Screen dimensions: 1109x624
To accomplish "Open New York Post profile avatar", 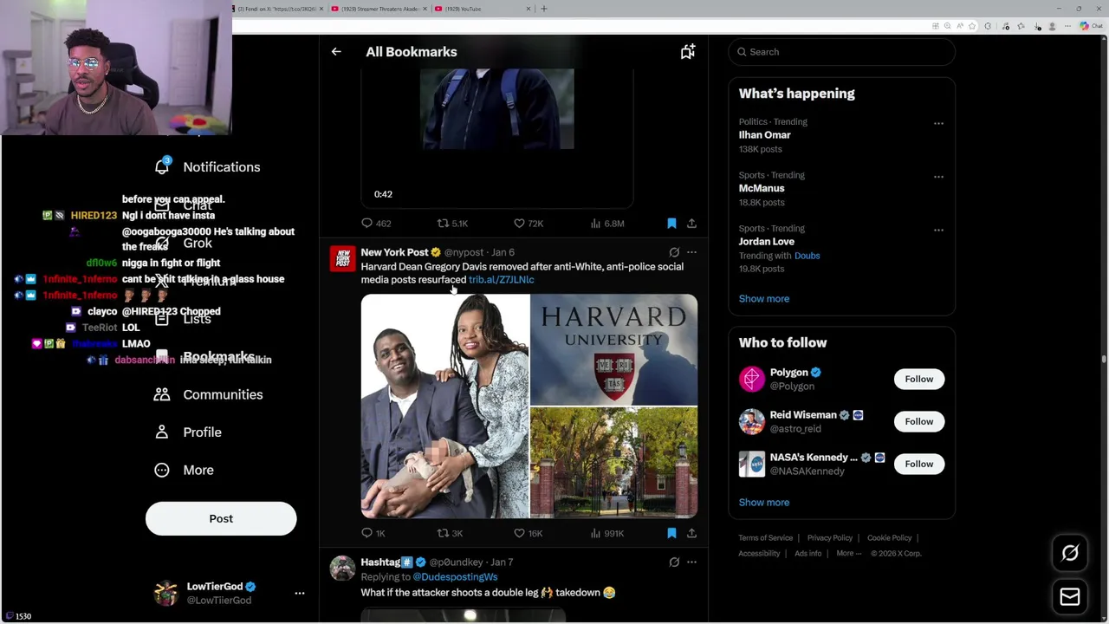I will point(342,258).
